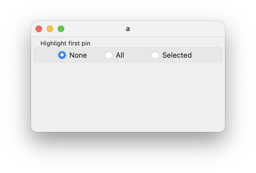Enable the Selected radio button
Image resolution: width=256 pixels, height=173 pixels.
coord(155,55)
